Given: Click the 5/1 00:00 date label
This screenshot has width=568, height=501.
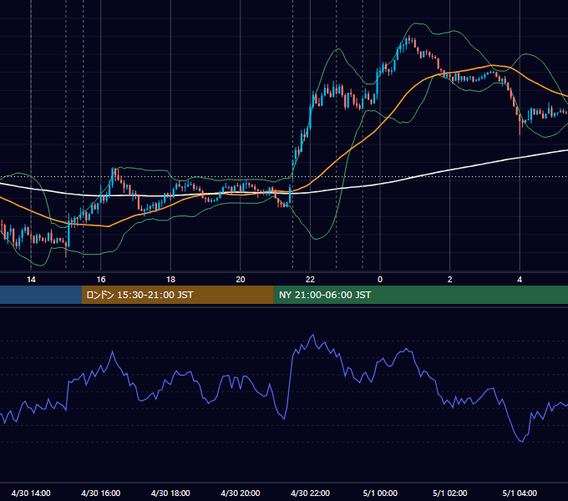Looking at the screenshot, I should [380, 493].
